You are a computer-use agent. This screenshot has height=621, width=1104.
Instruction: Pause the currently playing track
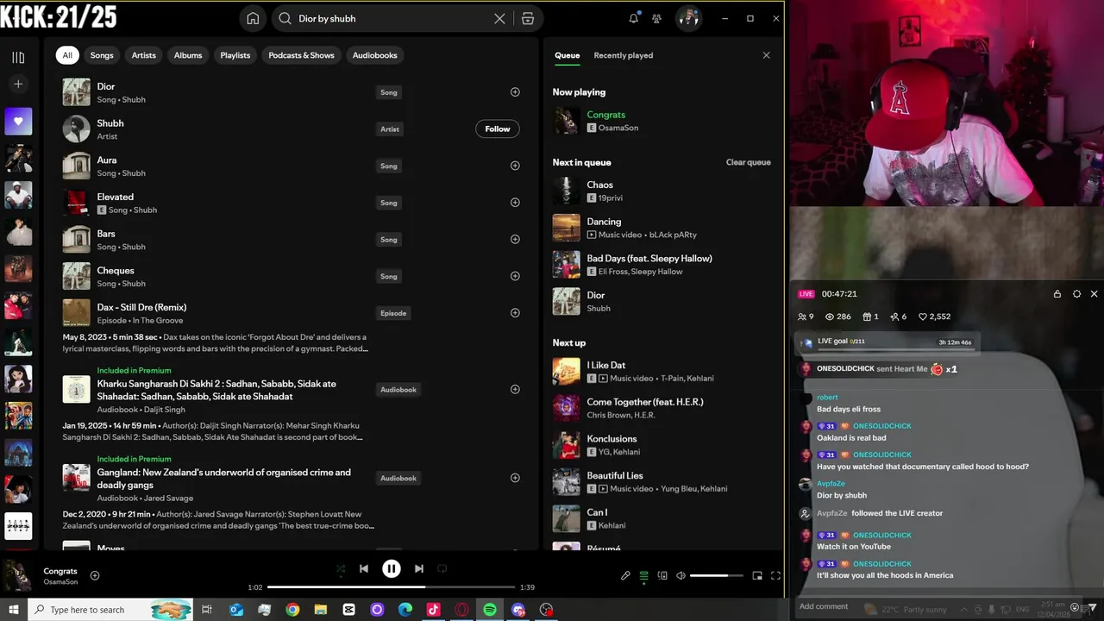coord(392,568)
